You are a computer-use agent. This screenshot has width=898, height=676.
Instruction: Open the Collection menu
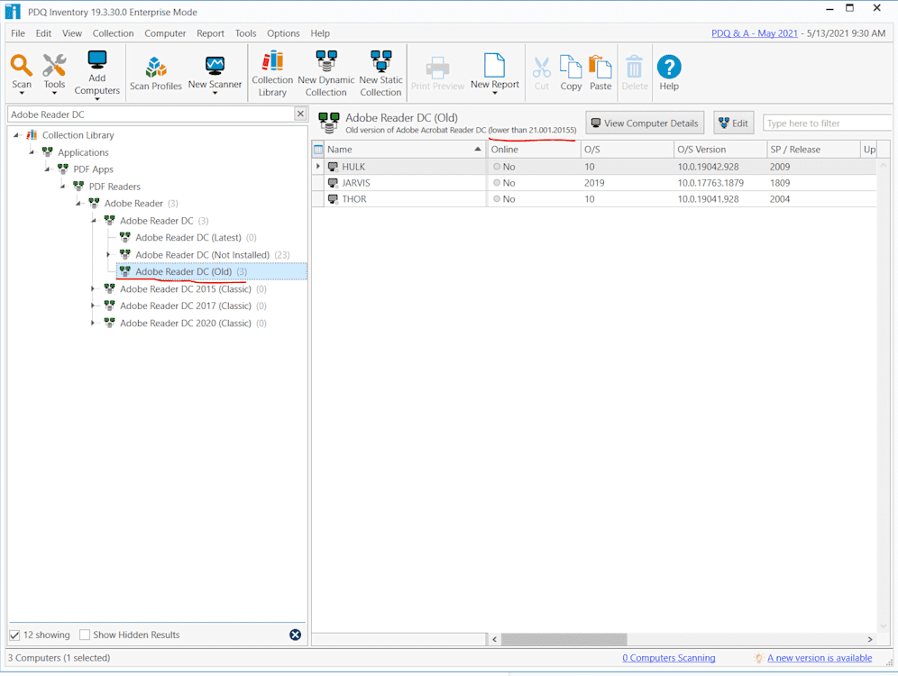(113, 33)
